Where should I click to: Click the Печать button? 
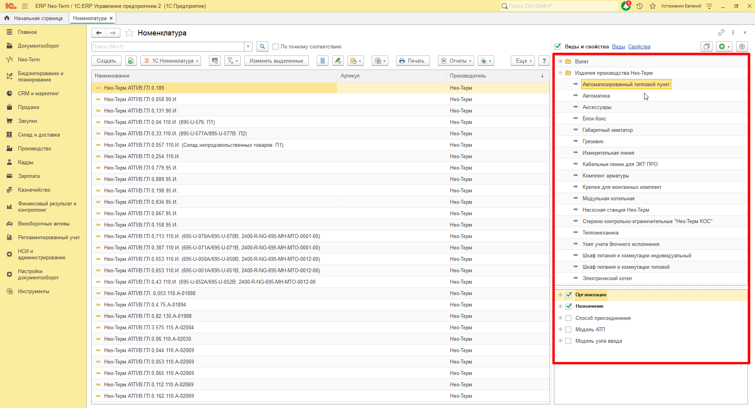413,61
